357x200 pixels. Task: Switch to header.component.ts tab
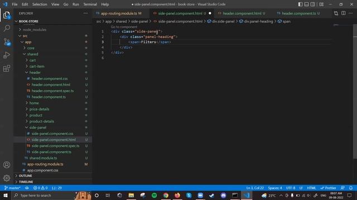(x=301, y=13)
